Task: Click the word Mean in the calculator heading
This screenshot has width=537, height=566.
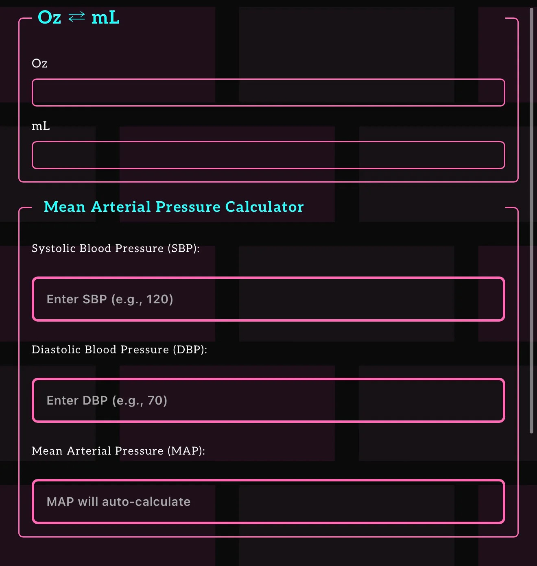Action: (x=65, y=207)
